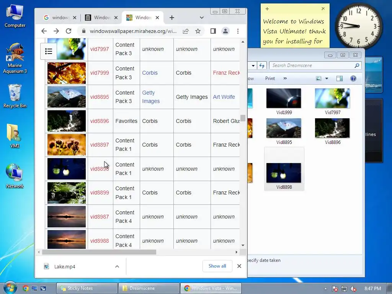Open the vid8896 link
This screenshot has width=392, height=294.
coord(100,121)
